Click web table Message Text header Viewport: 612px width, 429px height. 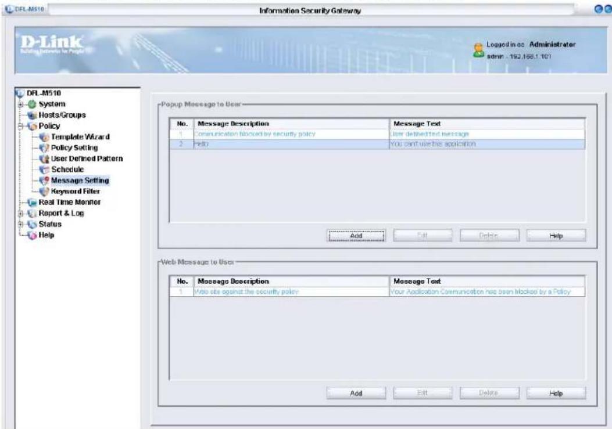click(x=487, y=281)
